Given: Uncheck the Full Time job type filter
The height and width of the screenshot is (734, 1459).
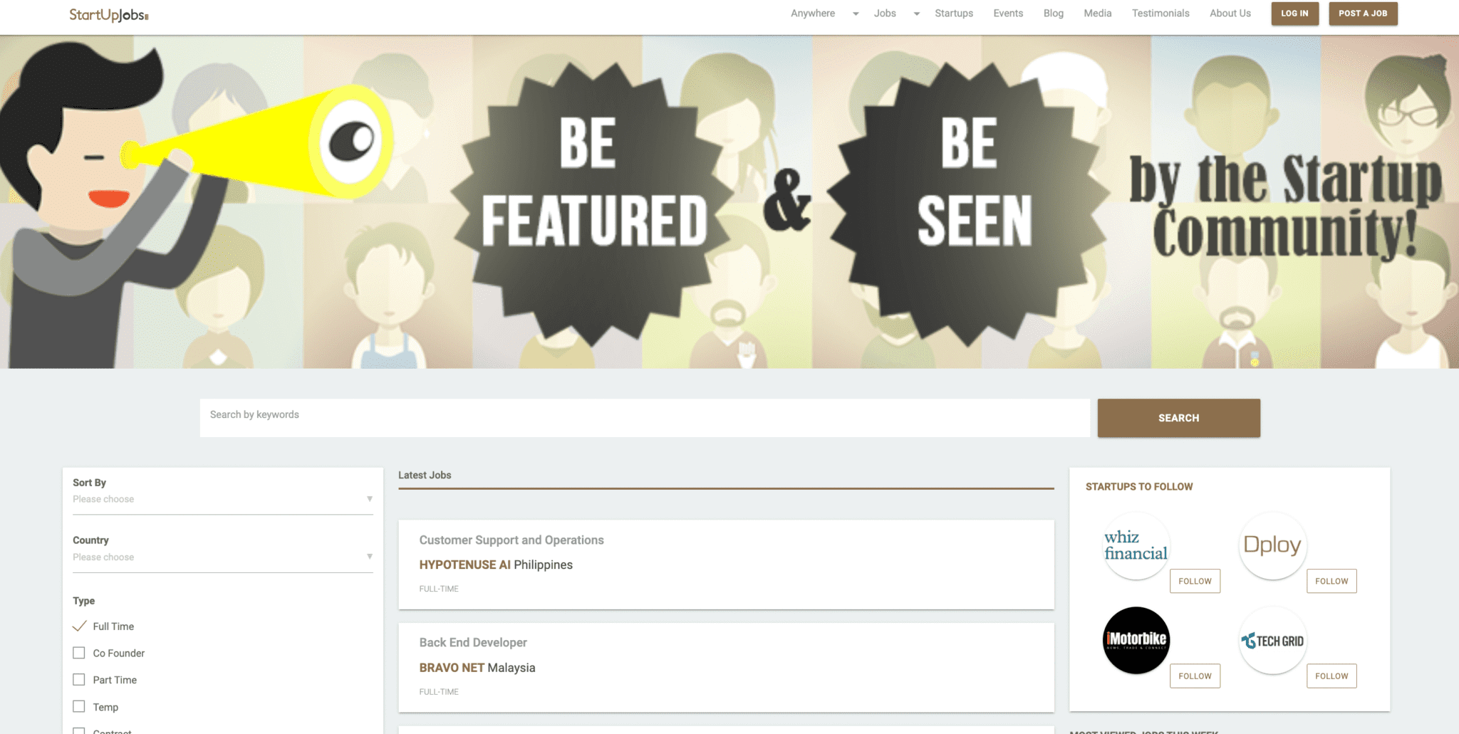Looking at the screenshot, I should (80, 626).
